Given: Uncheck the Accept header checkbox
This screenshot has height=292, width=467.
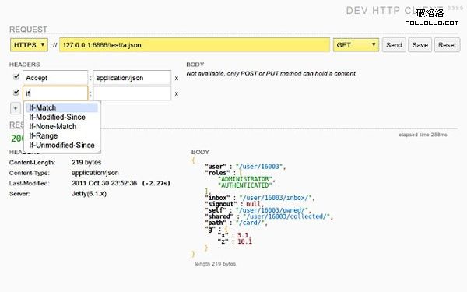Looking at the screenshot, I should (16, 77).
